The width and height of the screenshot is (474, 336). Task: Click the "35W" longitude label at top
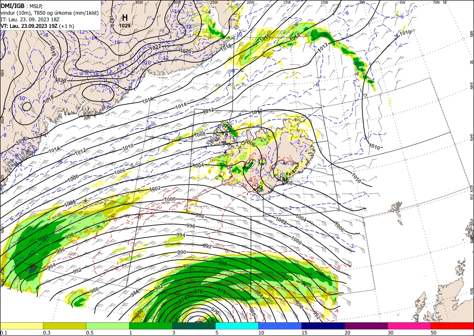tap(139, 2)
